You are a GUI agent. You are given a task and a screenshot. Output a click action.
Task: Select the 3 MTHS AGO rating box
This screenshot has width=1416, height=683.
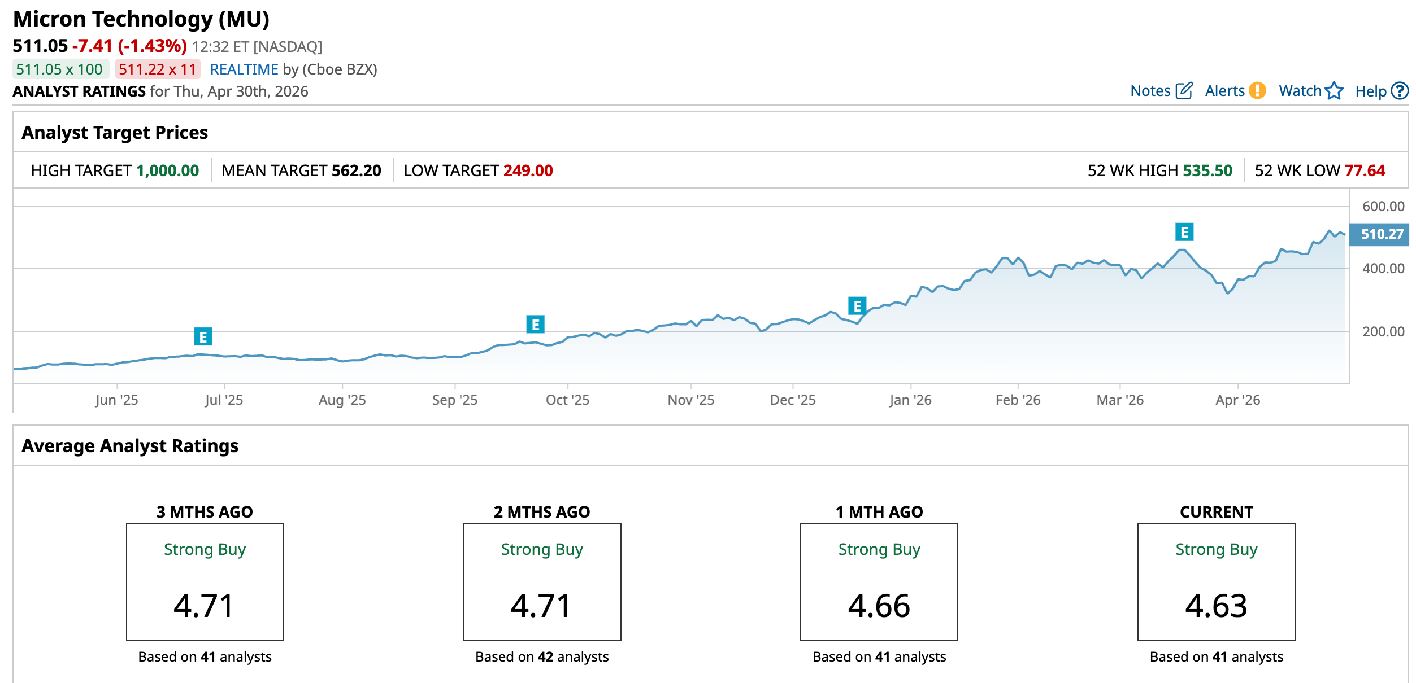[x=205, y=581]
